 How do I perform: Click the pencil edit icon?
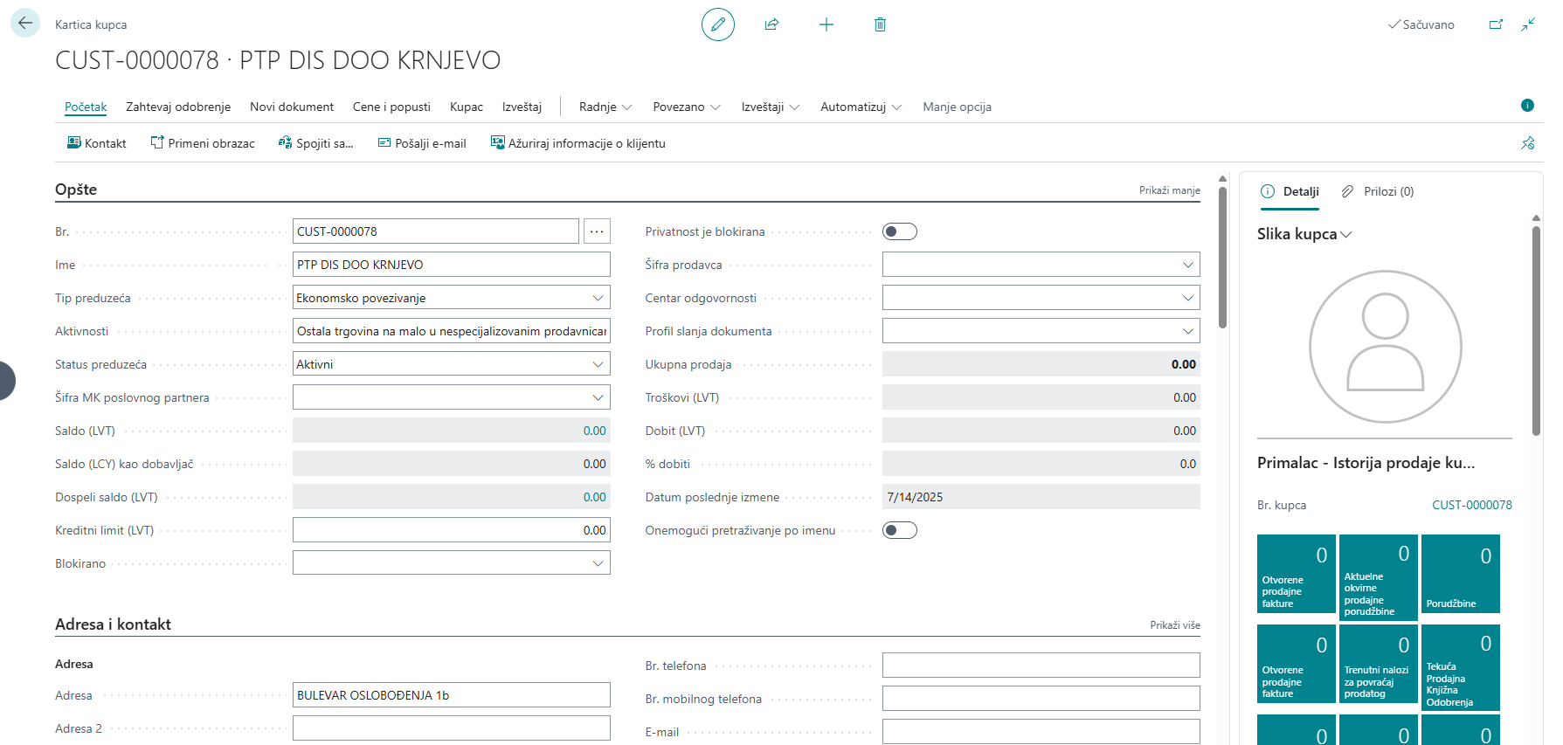point(717,24)
